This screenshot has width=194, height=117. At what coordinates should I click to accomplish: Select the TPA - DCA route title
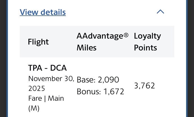48,68
